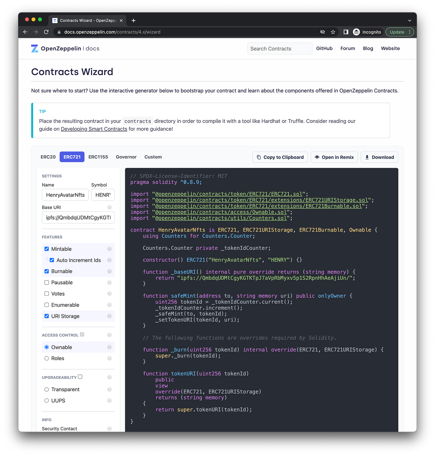Viewport: 435px width, 456px height.
Task: Uncheck the URI Storage checkbox
Action: coord(47,316)
